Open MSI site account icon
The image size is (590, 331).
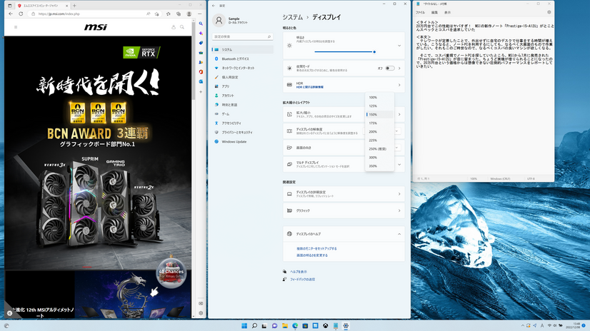[x=174, y=27]
